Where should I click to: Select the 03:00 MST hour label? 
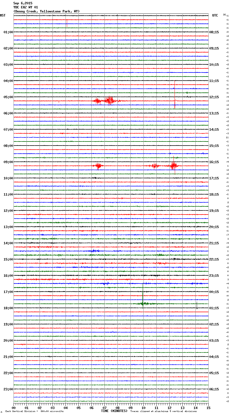click(x=8, y=65)
